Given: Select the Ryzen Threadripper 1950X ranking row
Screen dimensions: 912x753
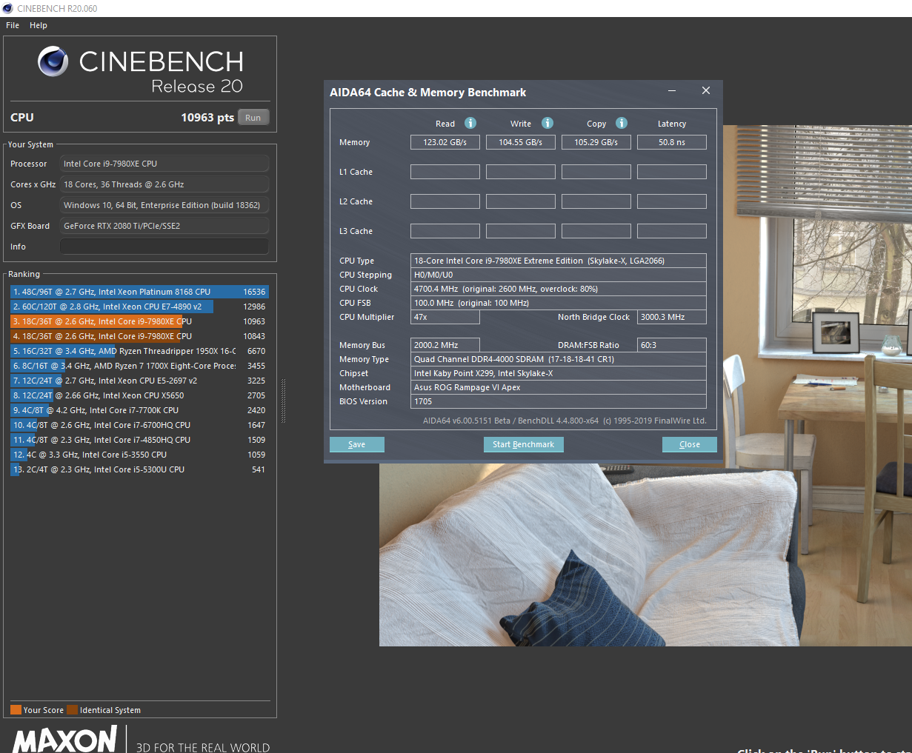Looking at the screenshot, I should pos(139,351).
